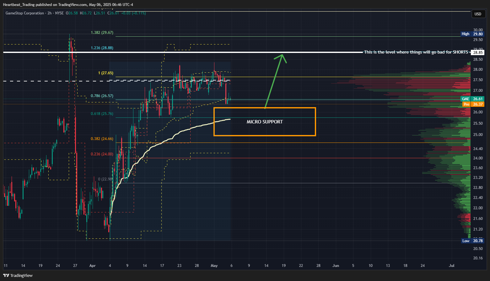Click Fibonacci level label 1.382 (29.67)

tap(102, 33)
